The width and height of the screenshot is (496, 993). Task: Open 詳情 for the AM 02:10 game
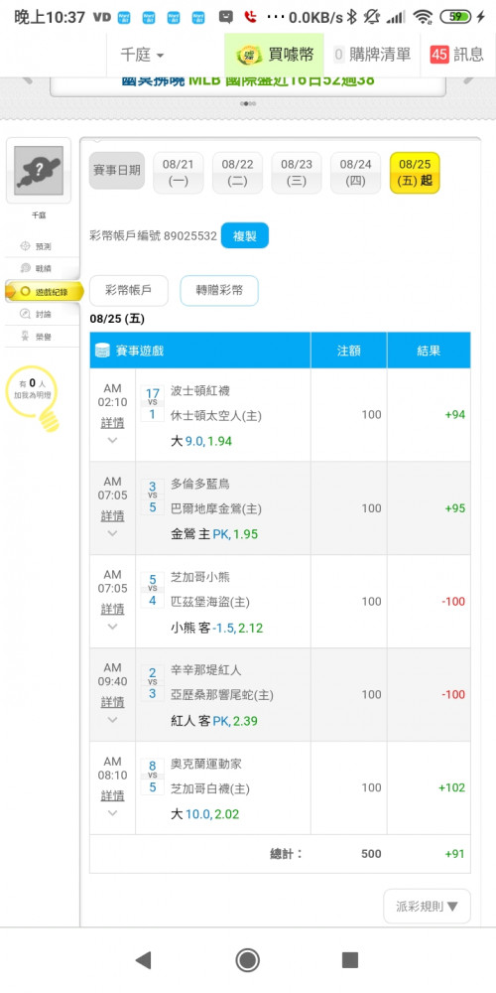click(113, 422)
